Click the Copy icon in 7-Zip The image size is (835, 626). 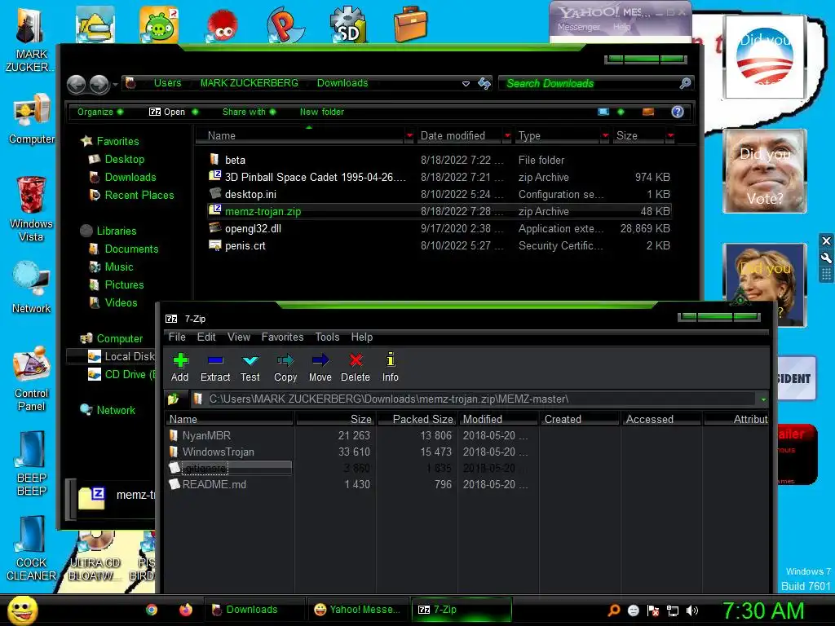(285, 360)
